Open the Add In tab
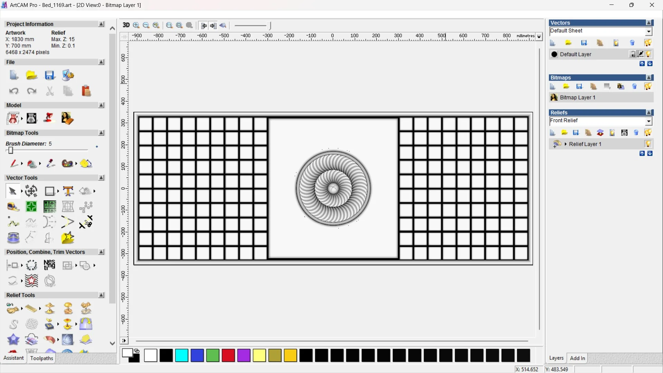The width and height of the screenshot is (663, 373). [x=577, y=358]
